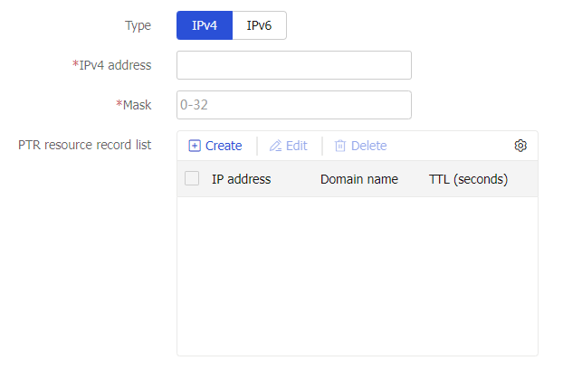
Task: Select the IPv4 type option
Action: click(205, 25)
